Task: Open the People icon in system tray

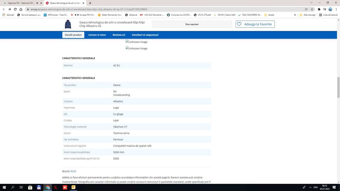Action: tap(304, 187)
